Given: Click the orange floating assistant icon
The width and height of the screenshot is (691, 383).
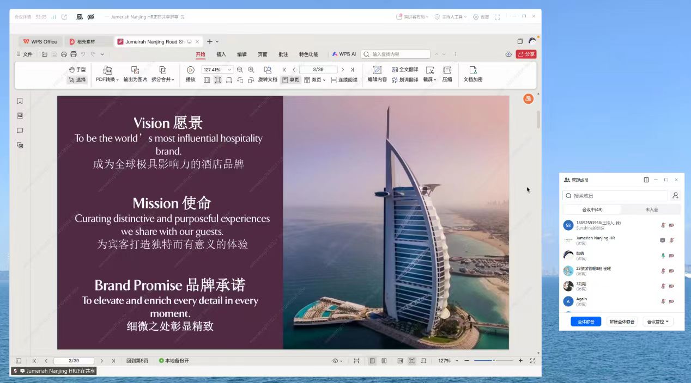Looking at the screenshot, I should tap(528, 98).
